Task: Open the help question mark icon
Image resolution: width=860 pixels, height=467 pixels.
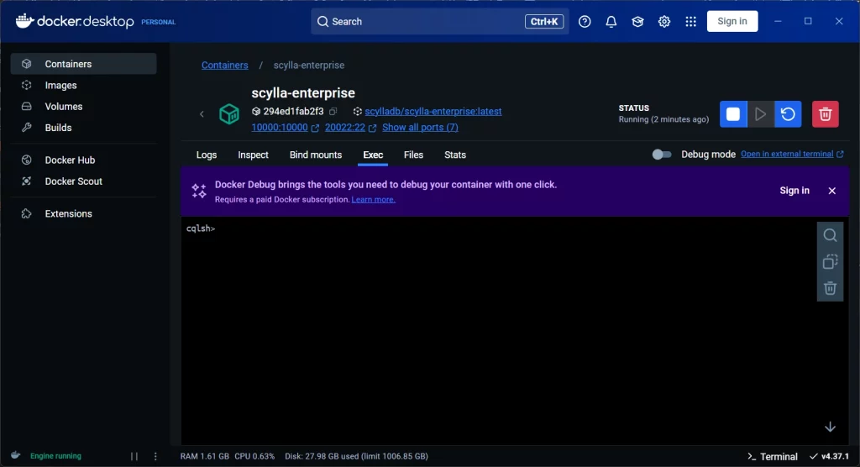Action: click(x=585, y=21)
